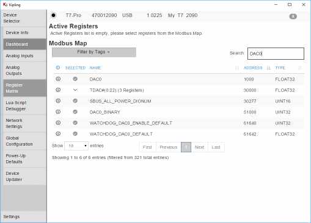311x223 pixels.
Task: Click the info icon beside DAC0 register
Action: tap(58, 79)
